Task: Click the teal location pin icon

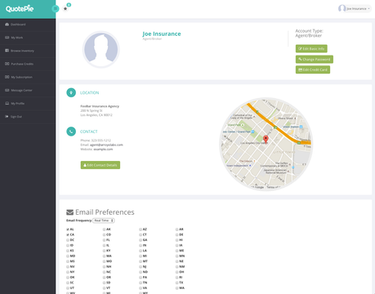Action: [x=71, y=92]
